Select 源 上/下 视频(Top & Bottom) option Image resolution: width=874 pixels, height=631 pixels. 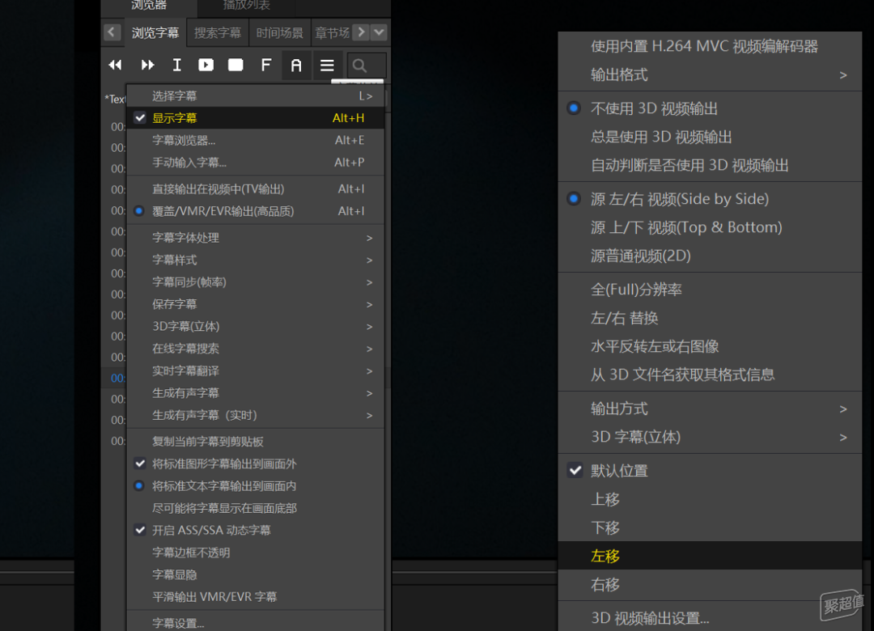pyautogui.click(x=685, y=227)
